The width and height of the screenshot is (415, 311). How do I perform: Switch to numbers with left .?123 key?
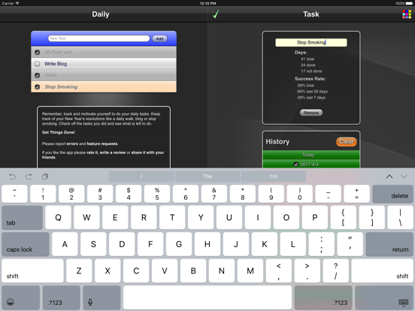coord(62,297)
